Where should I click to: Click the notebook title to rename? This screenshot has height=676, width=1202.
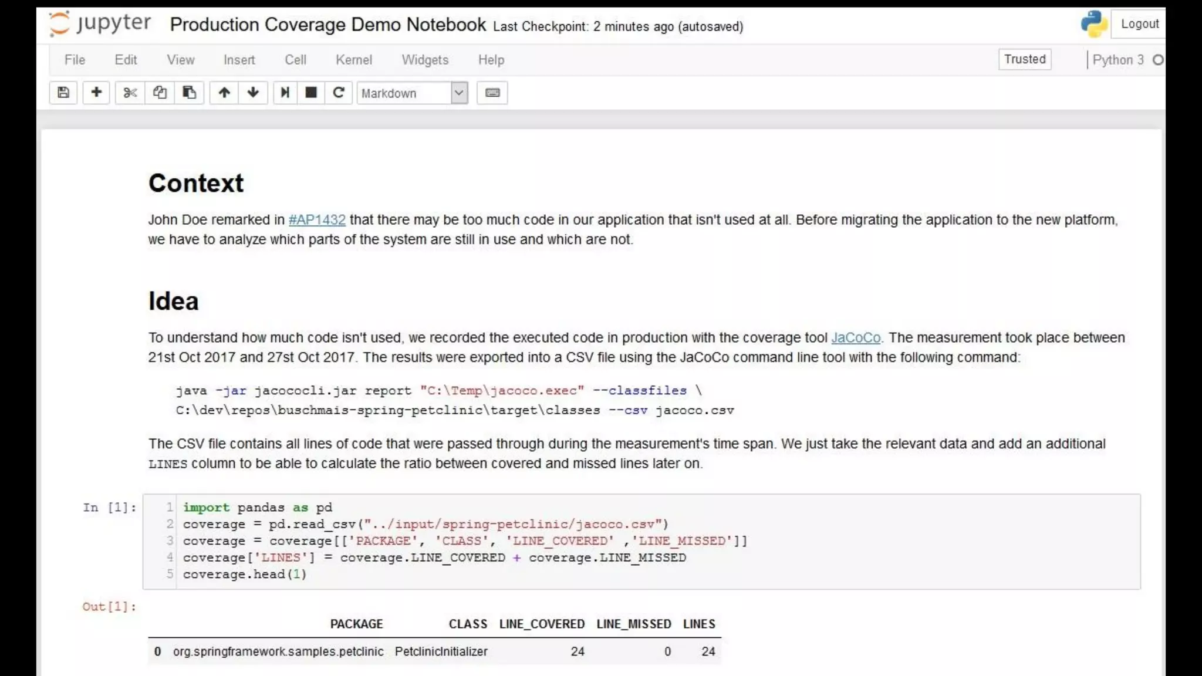coord(327,25)
